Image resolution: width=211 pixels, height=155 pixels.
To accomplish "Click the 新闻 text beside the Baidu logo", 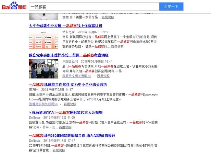I will (x=22, y=7).
